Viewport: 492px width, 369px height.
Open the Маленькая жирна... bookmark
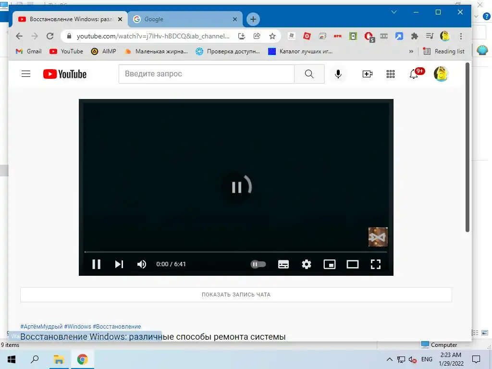click(156, 51)
